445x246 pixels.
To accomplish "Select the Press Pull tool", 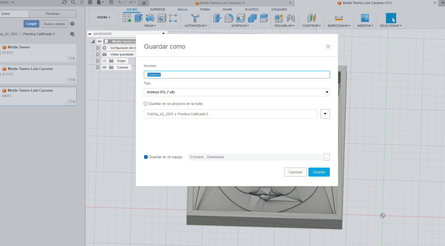I will tap(217, 18).
